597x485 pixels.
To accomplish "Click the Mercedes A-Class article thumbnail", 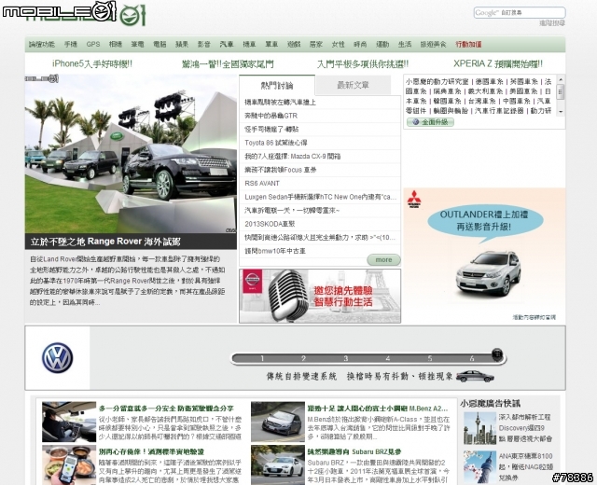I will click(278, 422).
